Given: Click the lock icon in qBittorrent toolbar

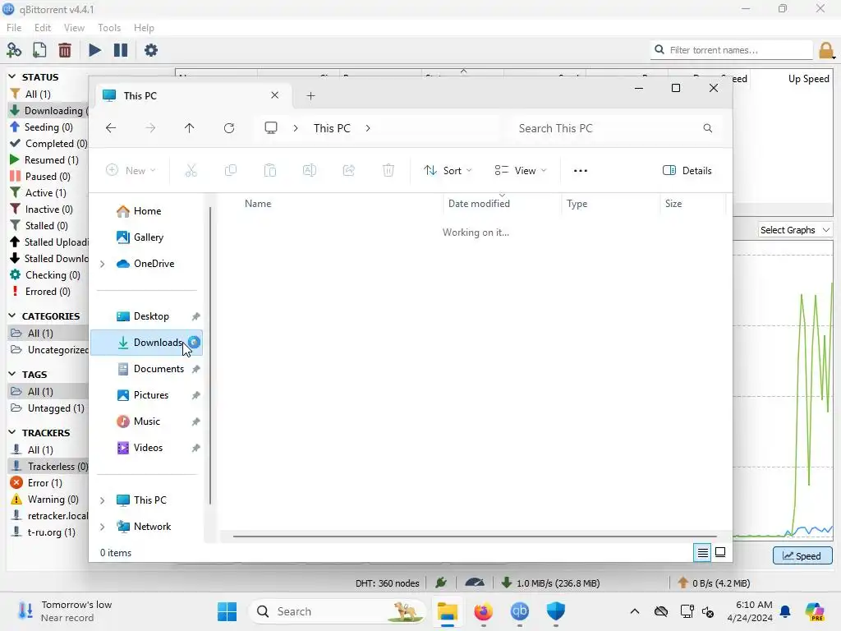Looking at the screenshot, I should (x=826, y=50).
